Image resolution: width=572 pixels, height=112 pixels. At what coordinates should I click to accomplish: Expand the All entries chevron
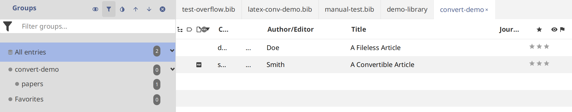coord(172,51)
